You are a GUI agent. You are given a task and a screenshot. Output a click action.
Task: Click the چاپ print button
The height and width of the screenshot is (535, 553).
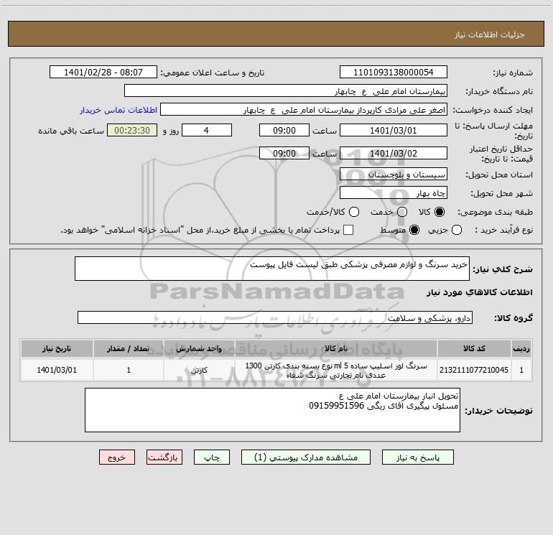tap(212, 457)
